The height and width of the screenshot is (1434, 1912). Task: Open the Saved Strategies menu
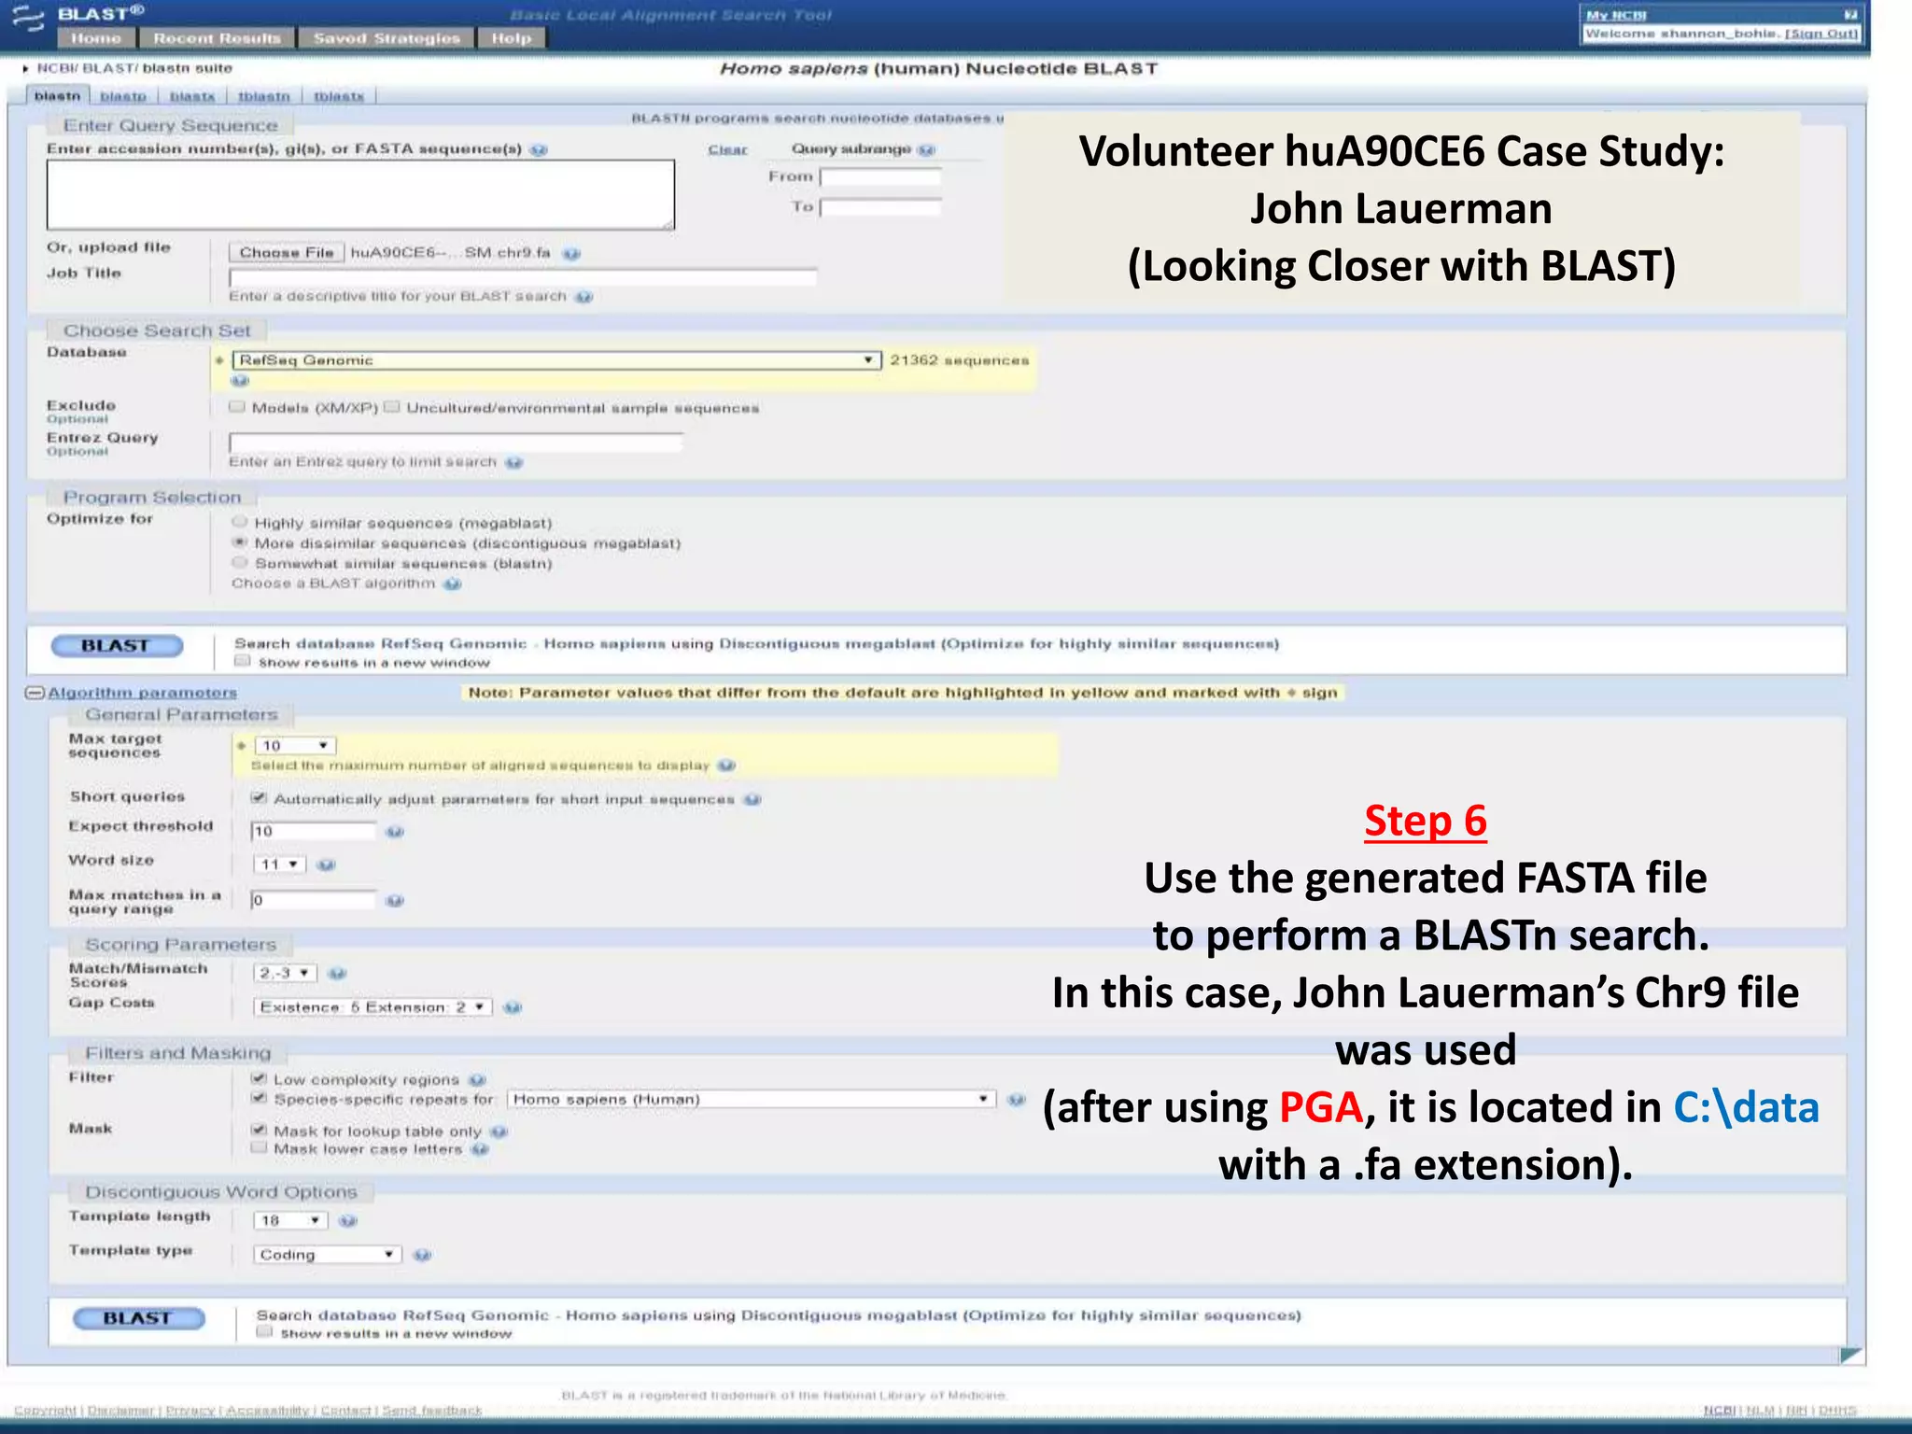click(387, 38)
